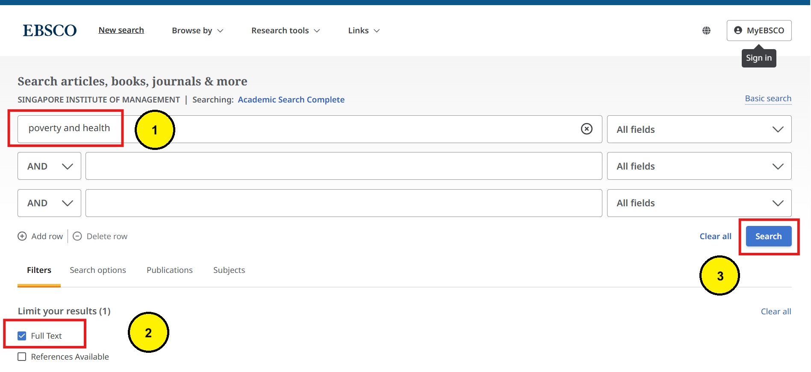Clear all limiters in Limit your results
The width and height of the screenshot is (811, 372).
click(x=776, y=311)
